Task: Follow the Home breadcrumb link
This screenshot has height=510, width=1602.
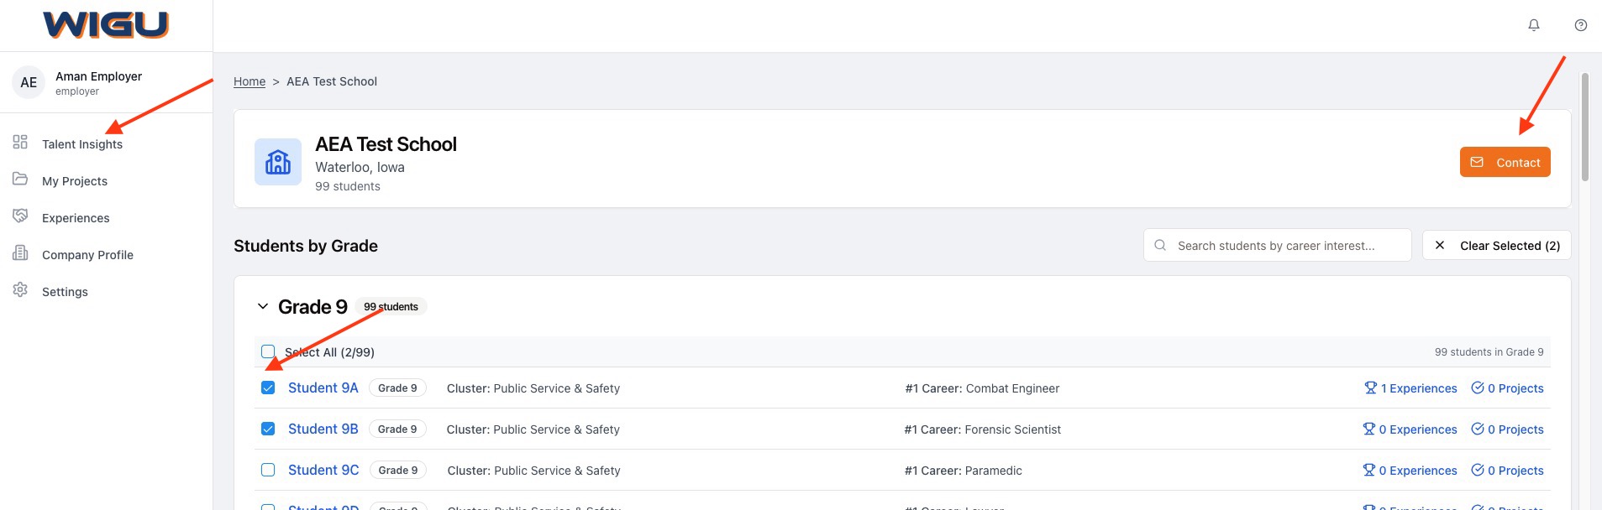Action: click(249, 81)
